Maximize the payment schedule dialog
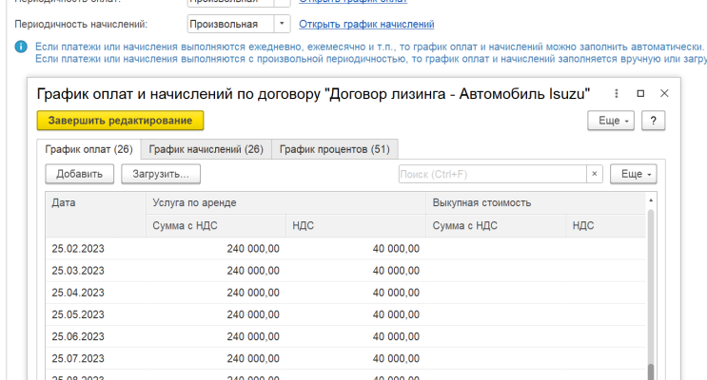 pyautogui.click(x=640, y=94)
